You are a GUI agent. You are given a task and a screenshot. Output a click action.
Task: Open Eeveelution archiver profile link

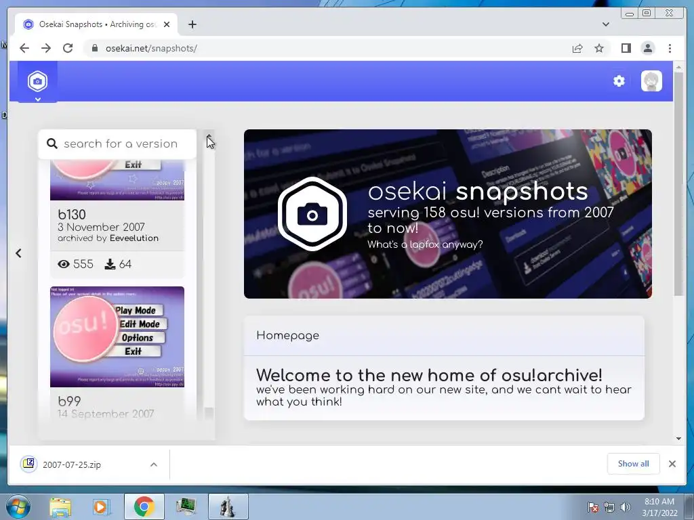pos(134,238)
